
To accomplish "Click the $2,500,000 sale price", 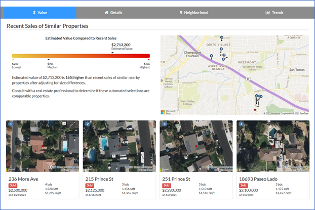I will tap(18, 190).
